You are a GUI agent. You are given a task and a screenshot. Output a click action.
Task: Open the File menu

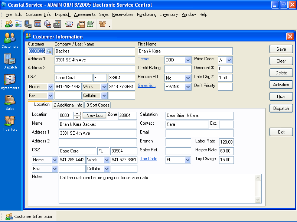[x=9, y=14]
